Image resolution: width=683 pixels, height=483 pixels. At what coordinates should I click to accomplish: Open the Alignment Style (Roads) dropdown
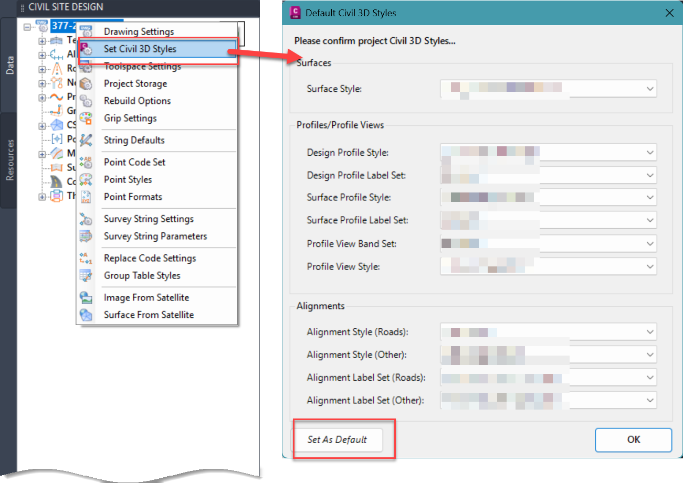[x=549, y=332]
